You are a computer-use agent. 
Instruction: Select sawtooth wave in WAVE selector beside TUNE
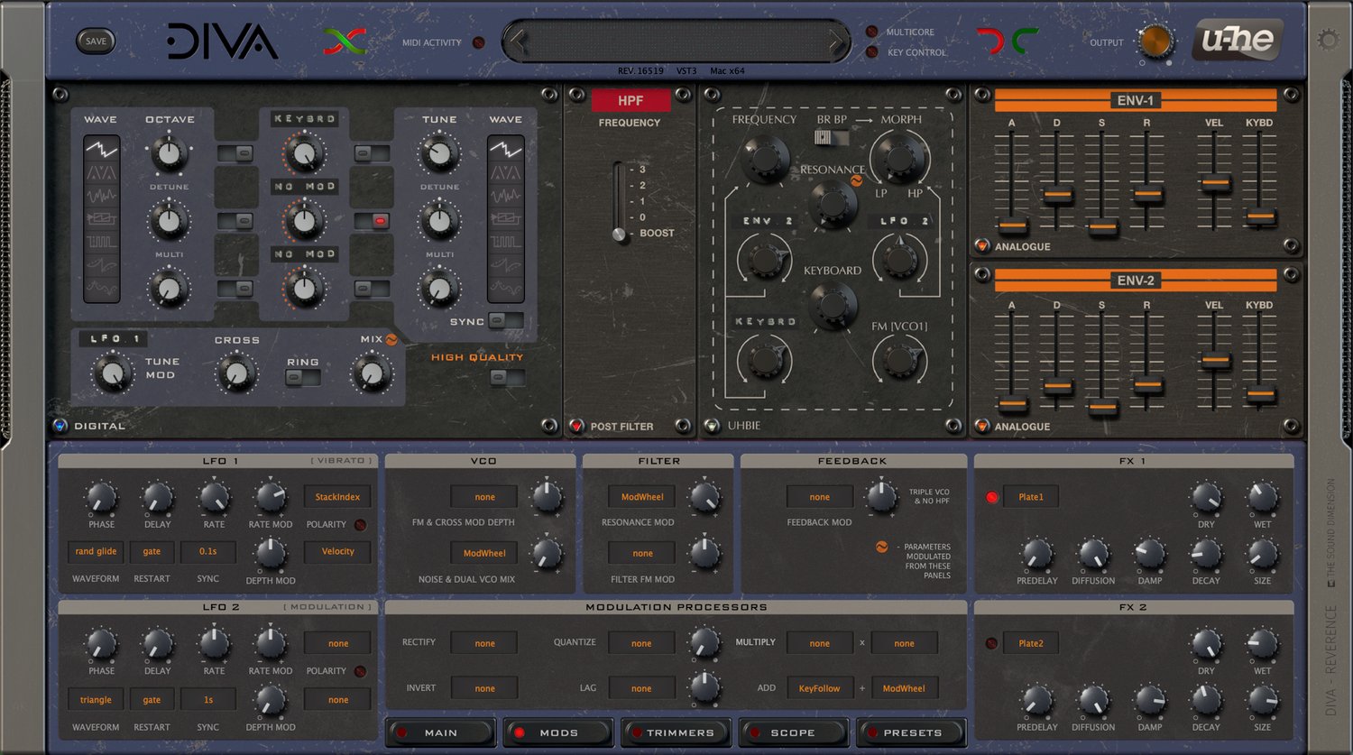(505, 148)
